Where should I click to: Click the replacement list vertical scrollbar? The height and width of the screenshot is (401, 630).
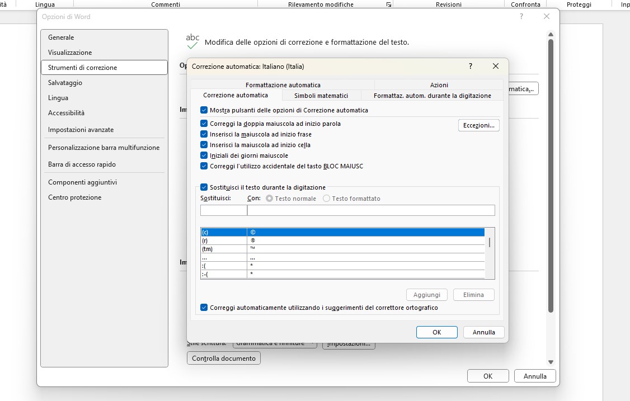click(x=490, y=243)
